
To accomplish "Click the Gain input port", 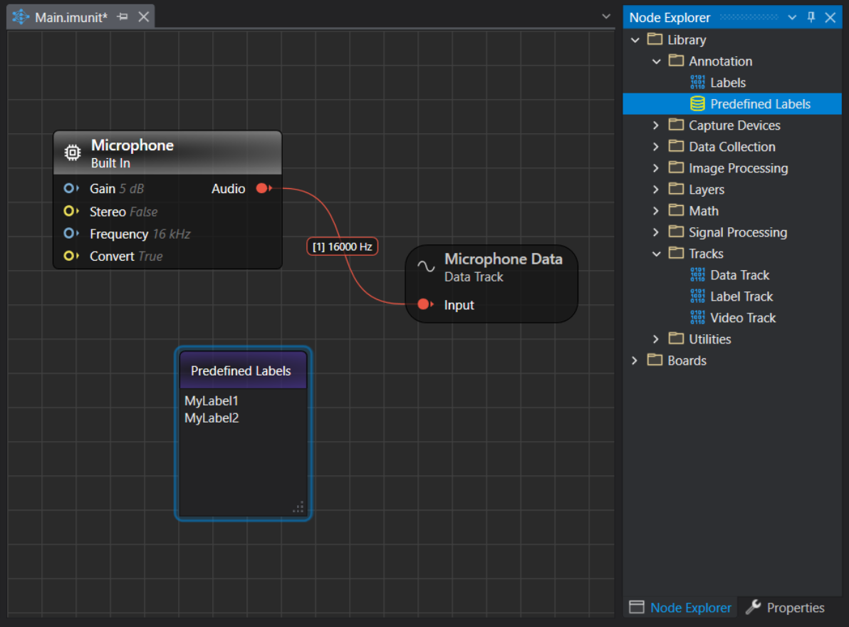I will pos(69,189).
